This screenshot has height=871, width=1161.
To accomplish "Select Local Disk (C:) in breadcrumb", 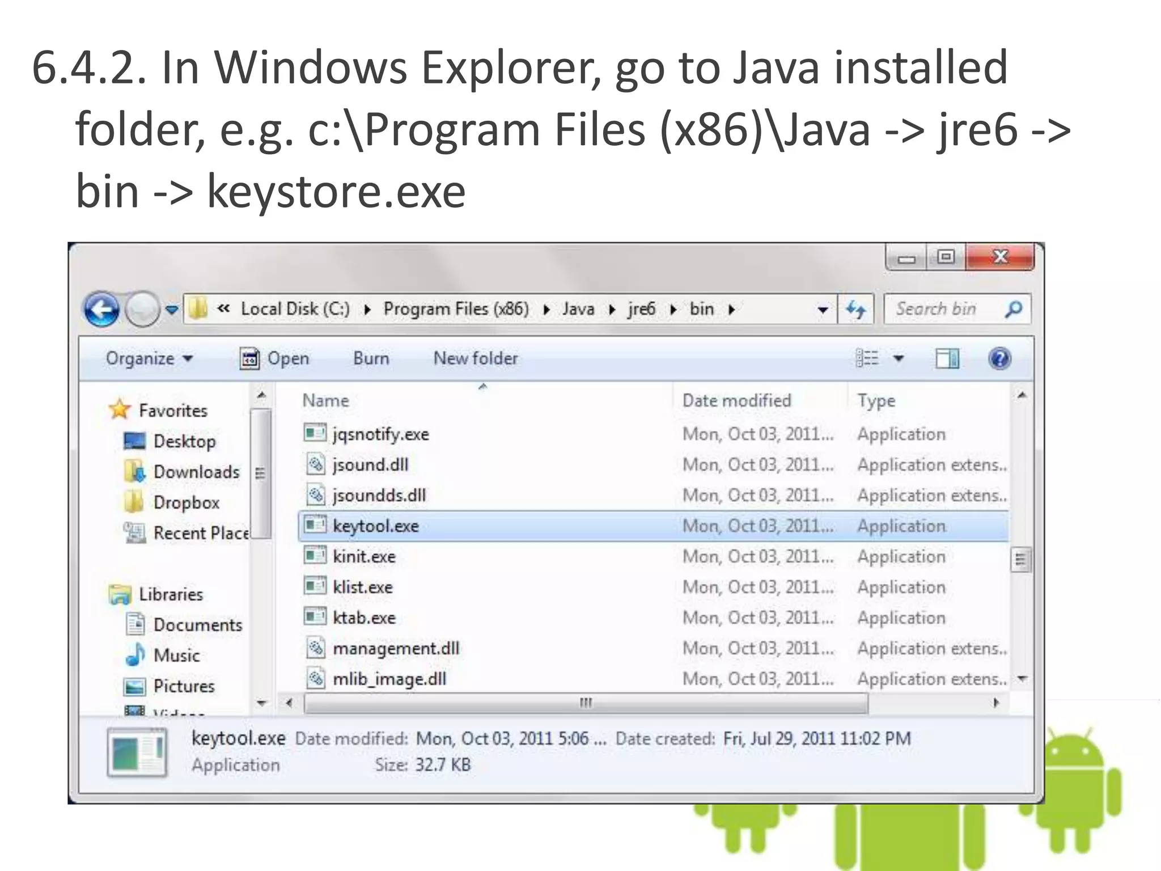I will (x=295, y=309).
